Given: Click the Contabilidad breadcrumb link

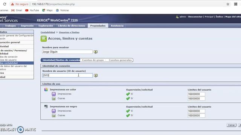Looking at the screenshot, I should (x=48, y=32).
